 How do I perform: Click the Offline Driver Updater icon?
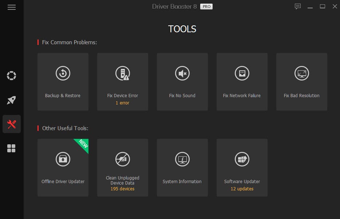63,159
